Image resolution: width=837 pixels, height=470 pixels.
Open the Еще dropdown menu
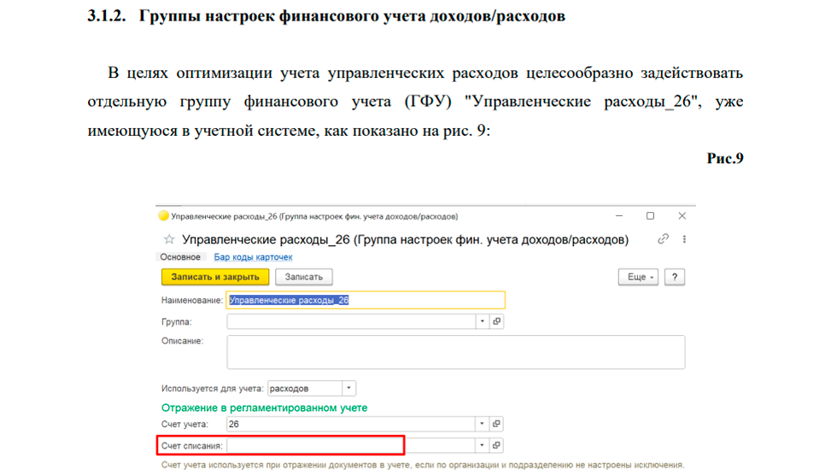(639, 277)
